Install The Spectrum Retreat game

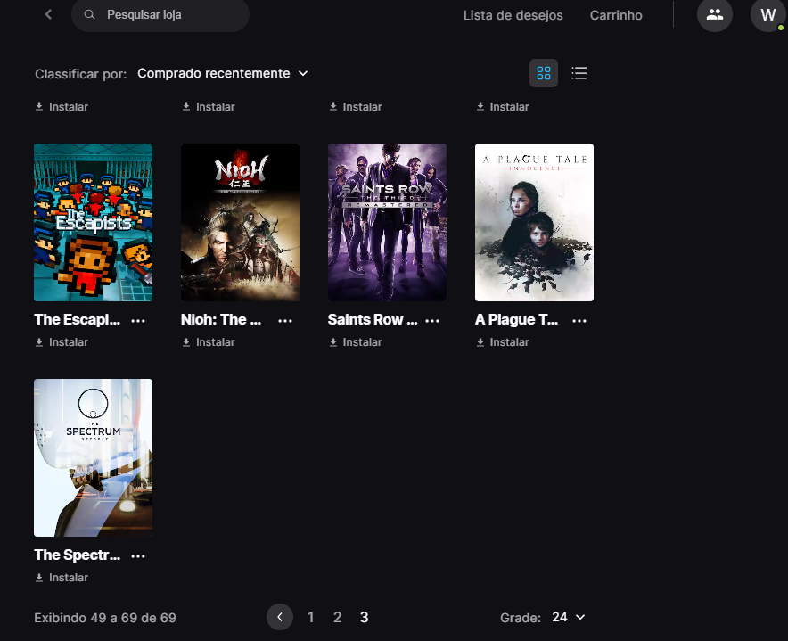[x=62, y=578]
